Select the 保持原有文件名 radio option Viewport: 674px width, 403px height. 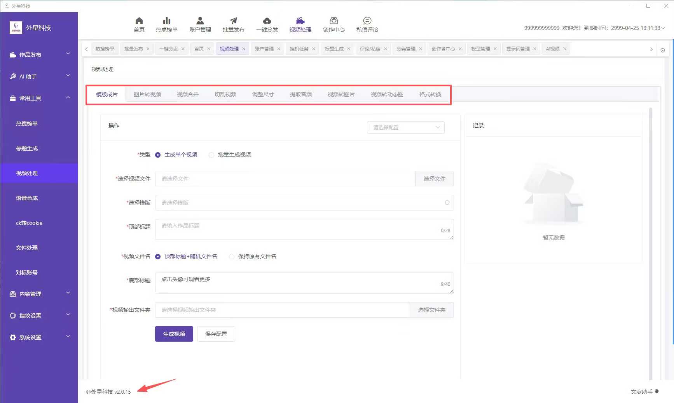[x=232, y=257]
